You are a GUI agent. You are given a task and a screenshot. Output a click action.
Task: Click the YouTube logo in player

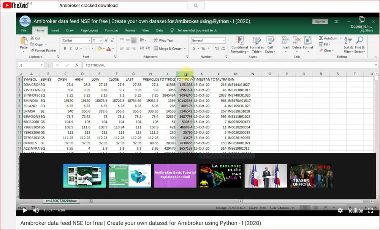click(x=355, y=210)
